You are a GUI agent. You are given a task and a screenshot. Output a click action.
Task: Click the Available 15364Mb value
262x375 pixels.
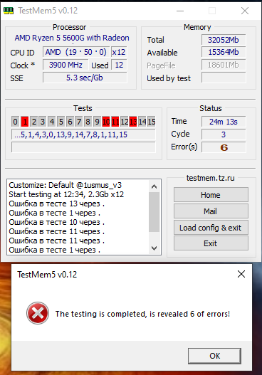[224, 52]
